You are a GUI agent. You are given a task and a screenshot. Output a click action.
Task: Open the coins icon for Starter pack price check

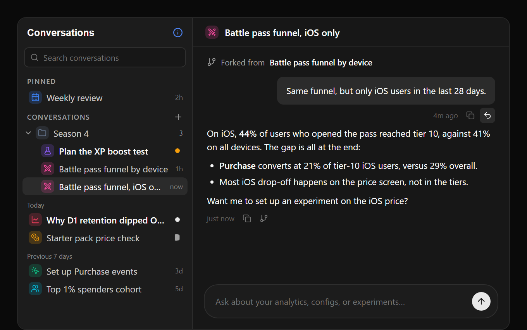point(35,238)
